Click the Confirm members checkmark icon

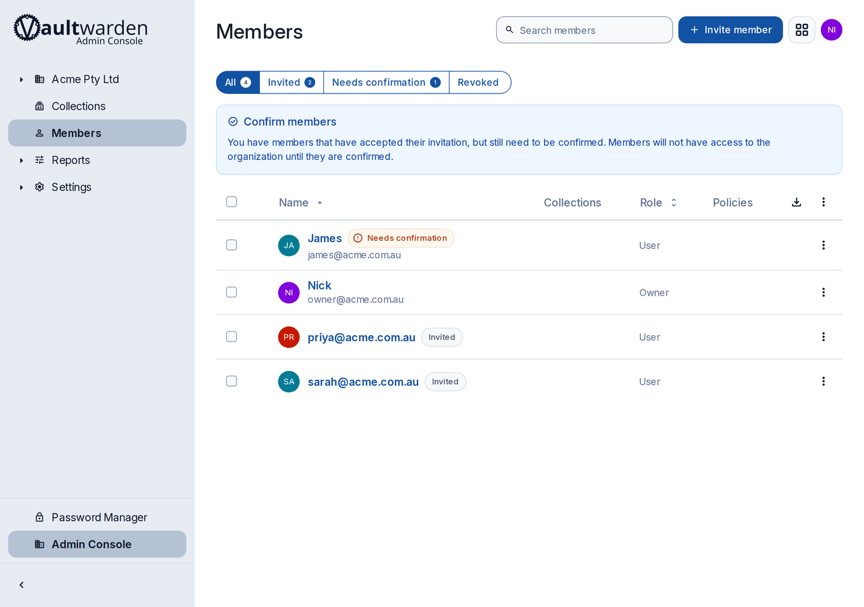tap(233, 122)
